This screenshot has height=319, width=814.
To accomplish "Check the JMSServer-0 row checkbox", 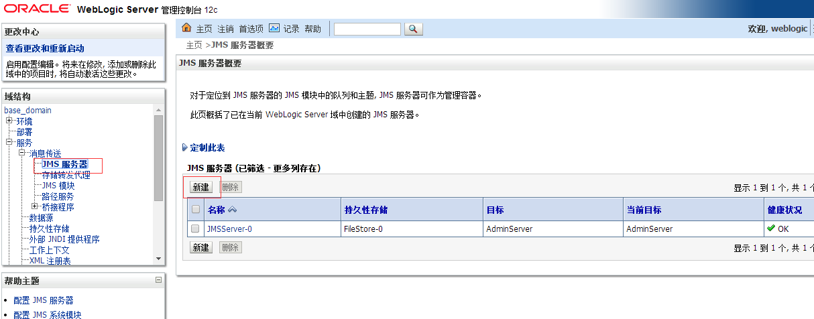I will click(196, 229).
